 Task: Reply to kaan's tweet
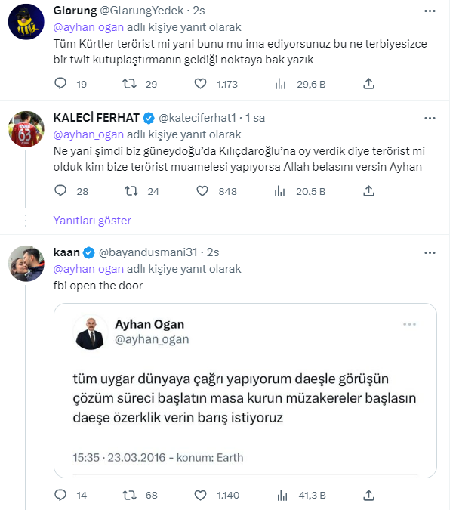pyautogui.click(x=62, y=496)
